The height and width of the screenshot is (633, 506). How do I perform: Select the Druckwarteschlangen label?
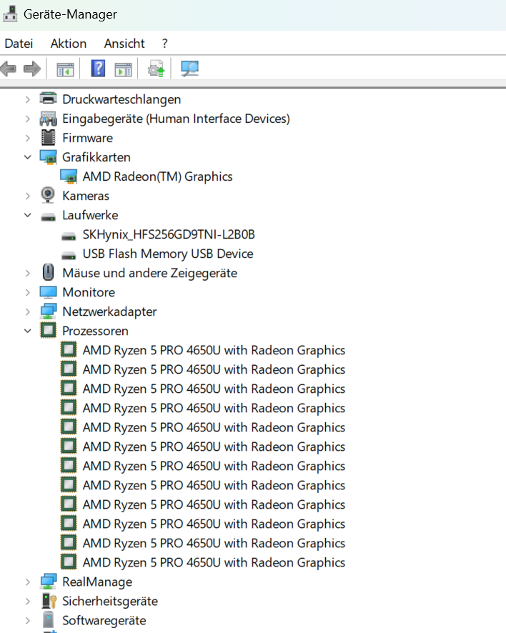(x=121, y=99)
